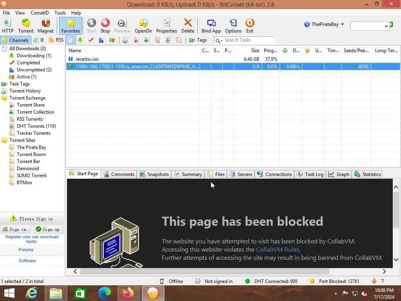Toggle the Favorites panel button

[70, 26]
